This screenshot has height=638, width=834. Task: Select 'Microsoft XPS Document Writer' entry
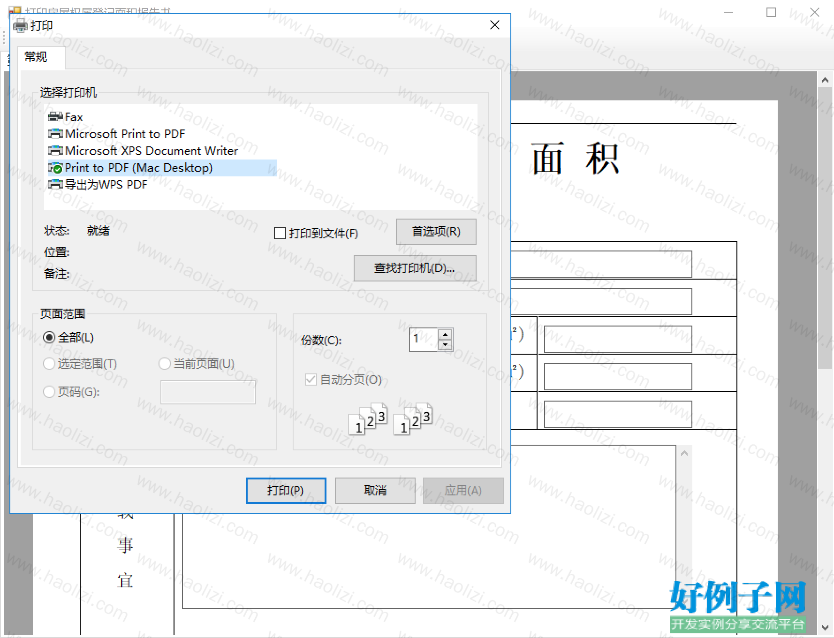click(x=151, y=151)
